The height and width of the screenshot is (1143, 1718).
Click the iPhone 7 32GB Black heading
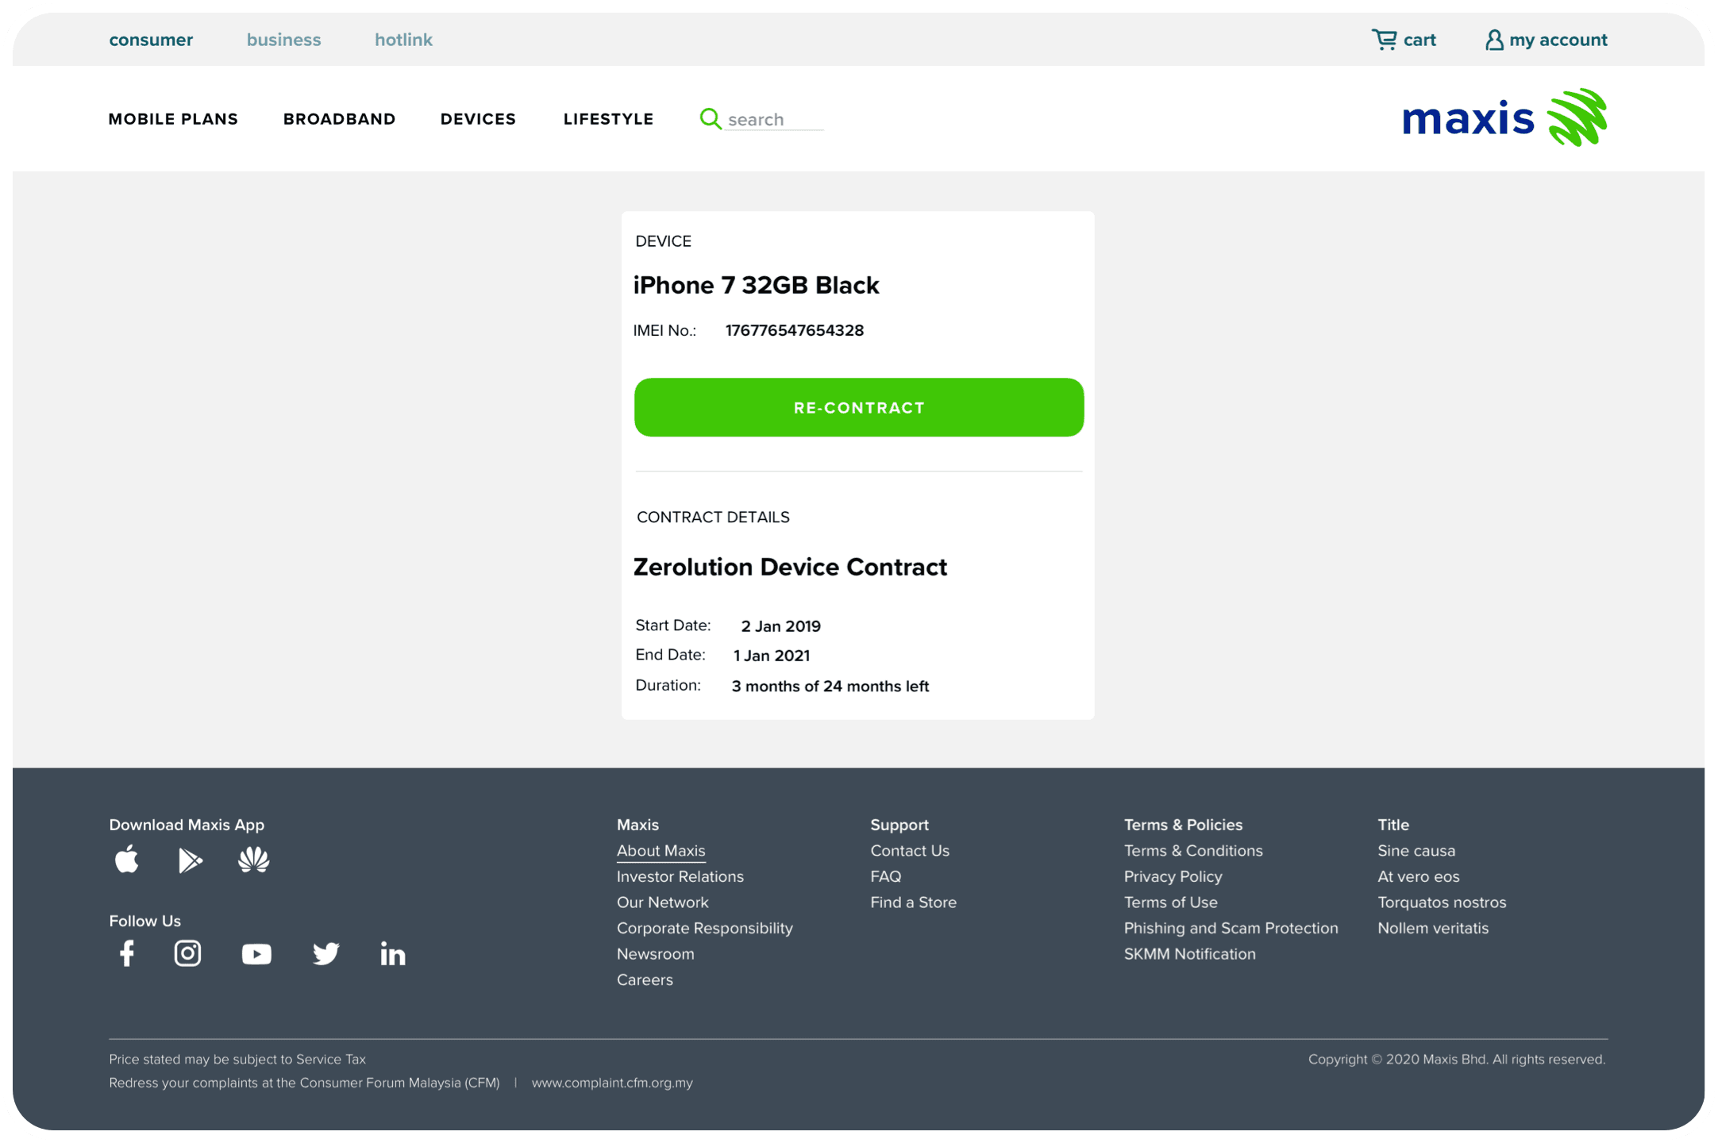756,285
